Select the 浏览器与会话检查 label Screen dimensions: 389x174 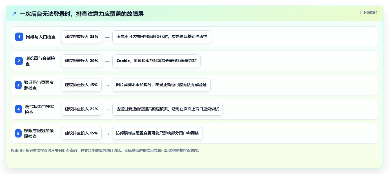coord(40,61)
